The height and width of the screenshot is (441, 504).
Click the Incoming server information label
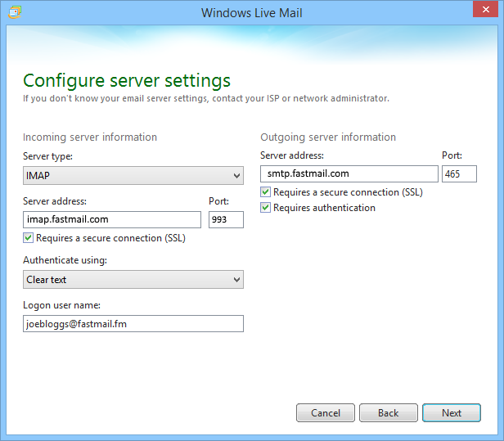[90, 137]
